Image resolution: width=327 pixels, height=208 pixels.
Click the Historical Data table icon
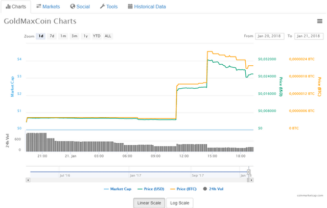point(130,7)
